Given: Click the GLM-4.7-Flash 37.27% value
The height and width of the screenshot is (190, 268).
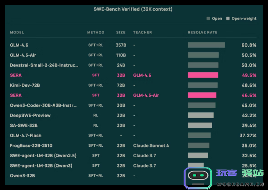Looking at the screenshot, I should point(248,135).
